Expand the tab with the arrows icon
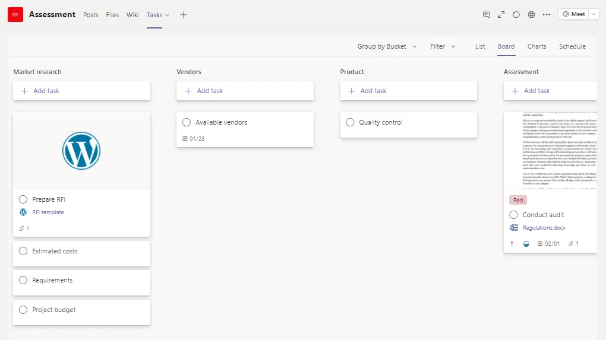606x340 pixels. [x=501, y=15]
